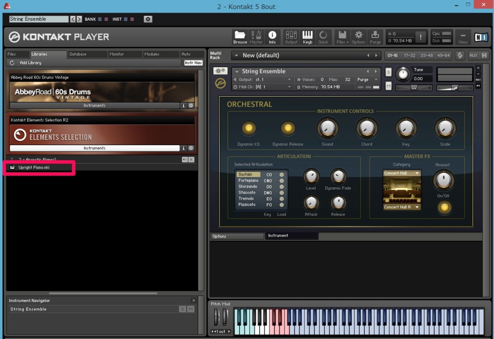
Task: Adjust the Master FX Amount knob
Action: click(x=443, y=180)
